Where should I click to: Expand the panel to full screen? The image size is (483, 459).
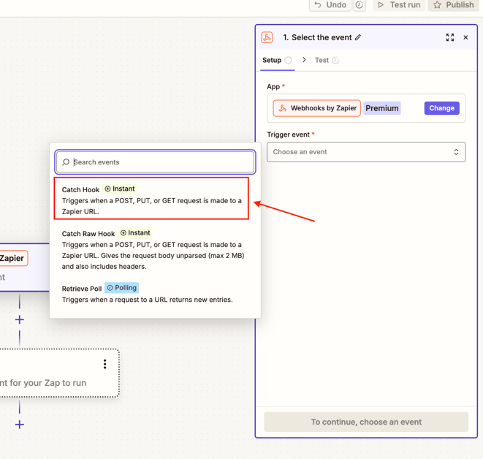coord(450,37)
